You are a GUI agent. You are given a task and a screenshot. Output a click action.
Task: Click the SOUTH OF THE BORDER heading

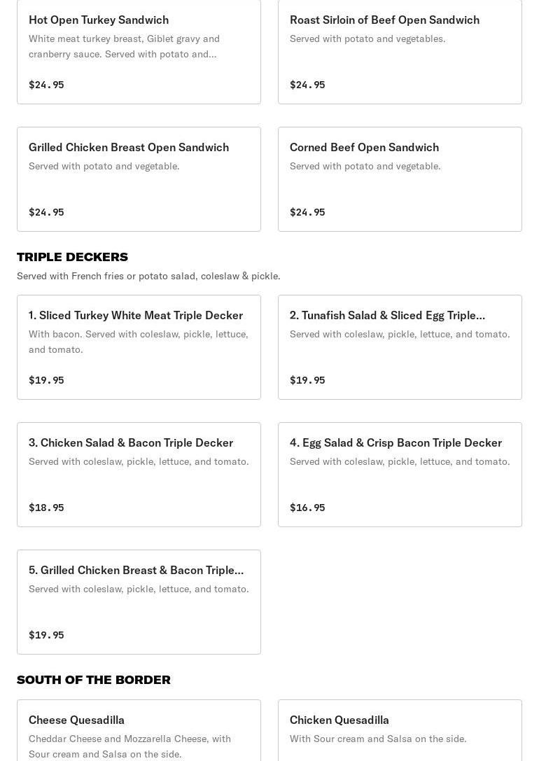coord(94,680)
